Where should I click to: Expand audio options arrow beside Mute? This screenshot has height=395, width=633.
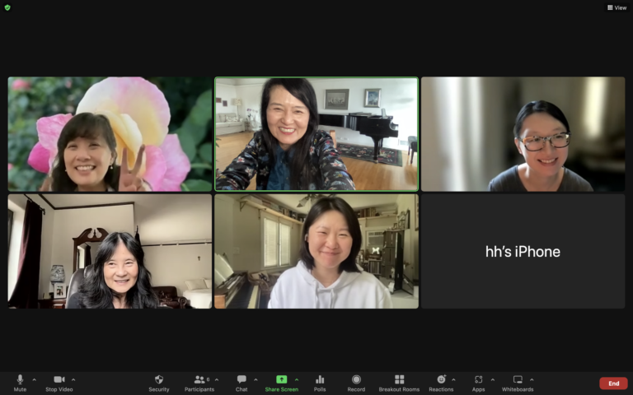tap(35, 379)
